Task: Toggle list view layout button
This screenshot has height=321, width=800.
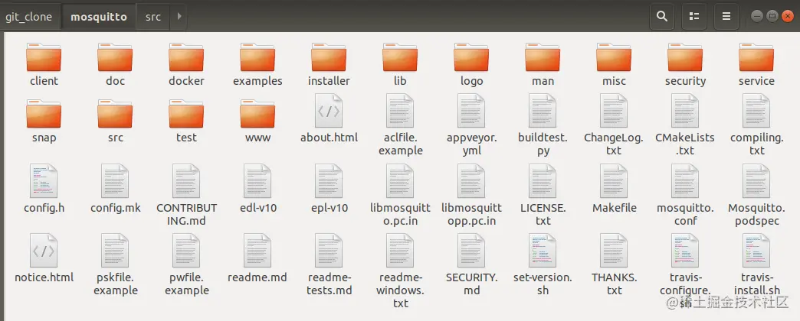Action: (x=694, y=16)
